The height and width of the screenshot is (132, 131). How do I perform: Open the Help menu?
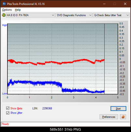point(18,10)
